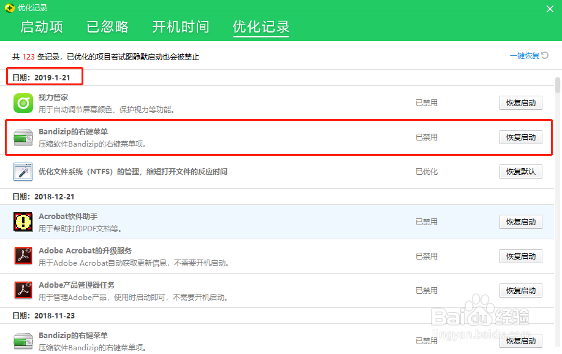Click description 用于管理Adobe产品
This screenshot has height=354, width=562.
134,298
